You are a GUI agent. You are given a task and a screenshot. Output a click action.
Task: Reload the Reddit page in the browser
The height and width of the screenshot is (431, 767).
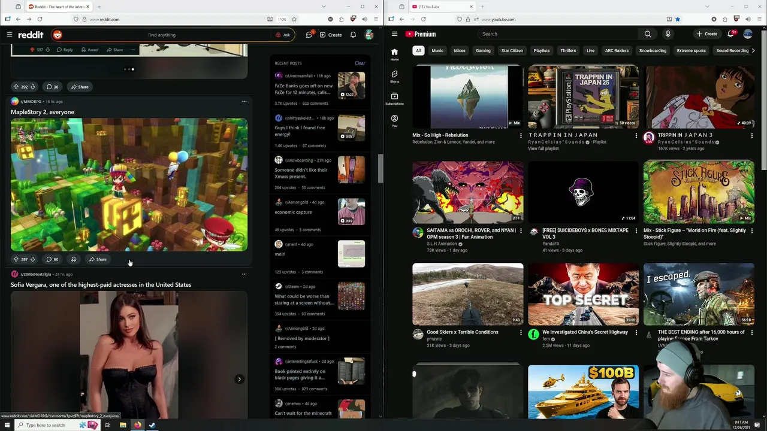click(40, 19)
